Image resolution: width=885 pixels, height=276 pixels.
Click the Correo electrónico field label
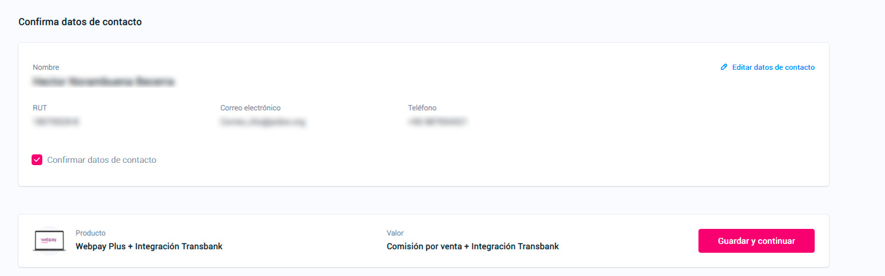pos(250,108)
